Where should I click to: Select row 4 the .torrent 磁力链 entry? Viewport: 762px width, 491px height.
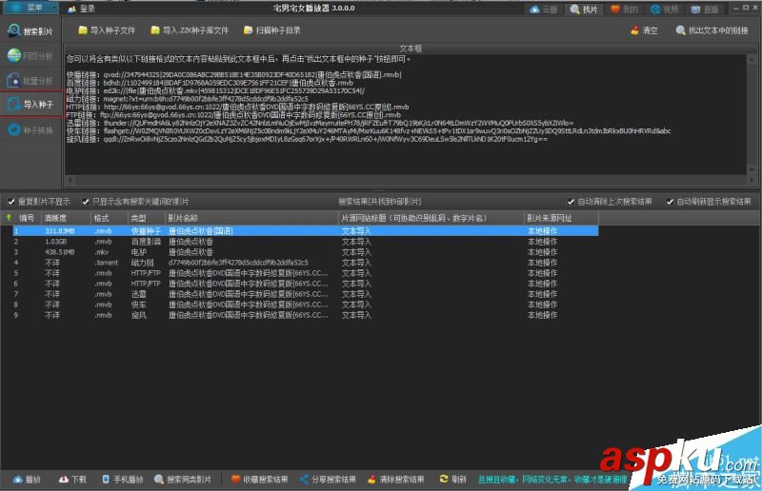point(305,263)
